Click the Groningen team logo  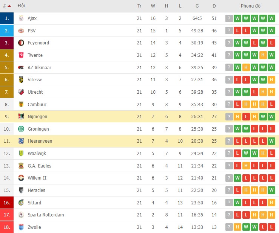[x=21, y=129]
